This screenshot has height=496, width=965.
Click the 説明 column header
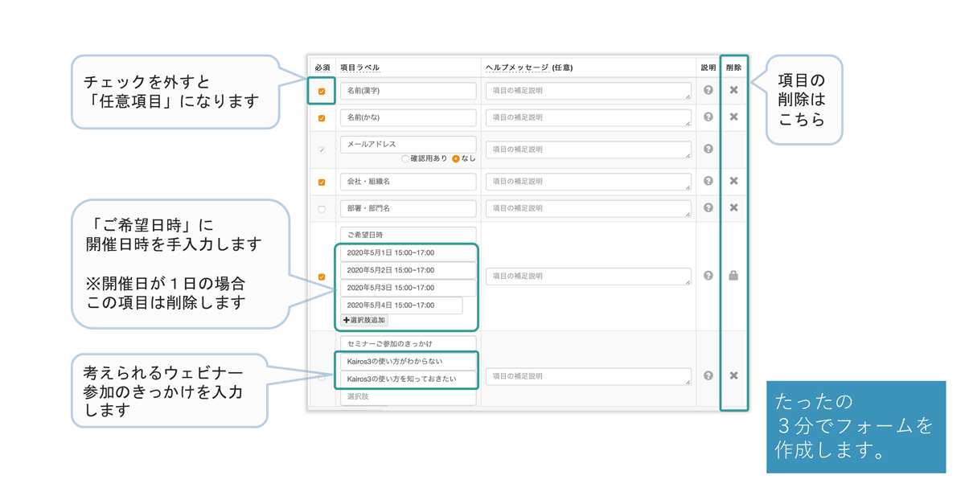tap(708, 68)
